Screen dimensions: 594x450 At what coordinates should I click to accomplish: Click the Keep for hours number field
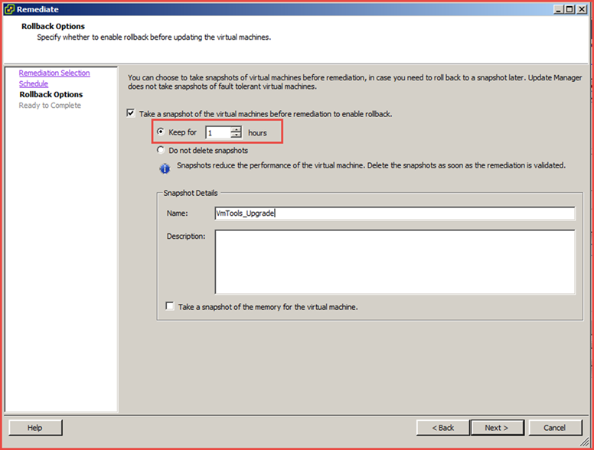[218, 132]
